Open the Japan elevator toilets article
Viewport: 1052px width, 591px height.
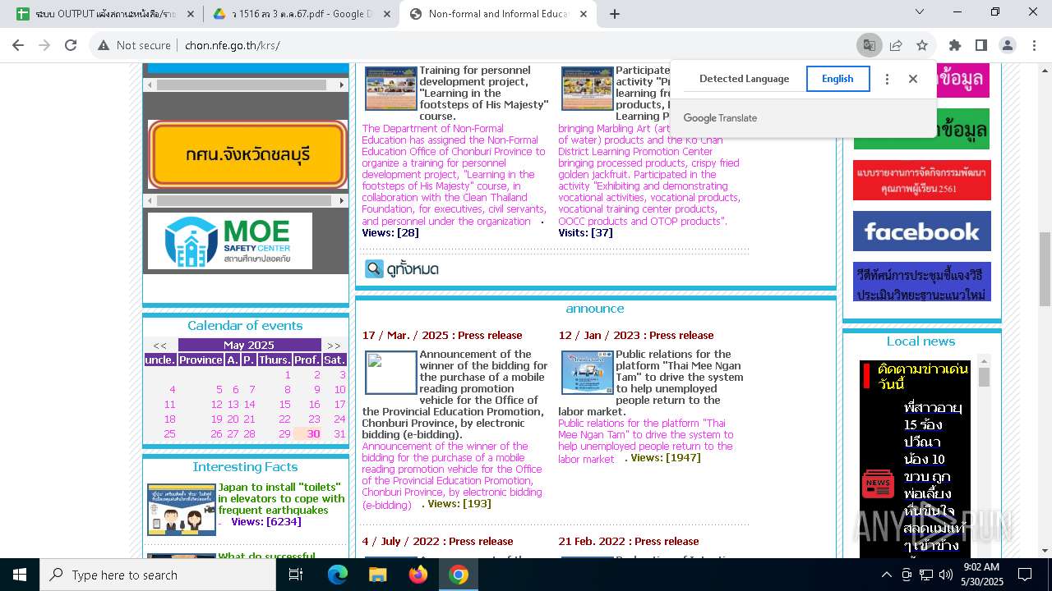point(281,498)
